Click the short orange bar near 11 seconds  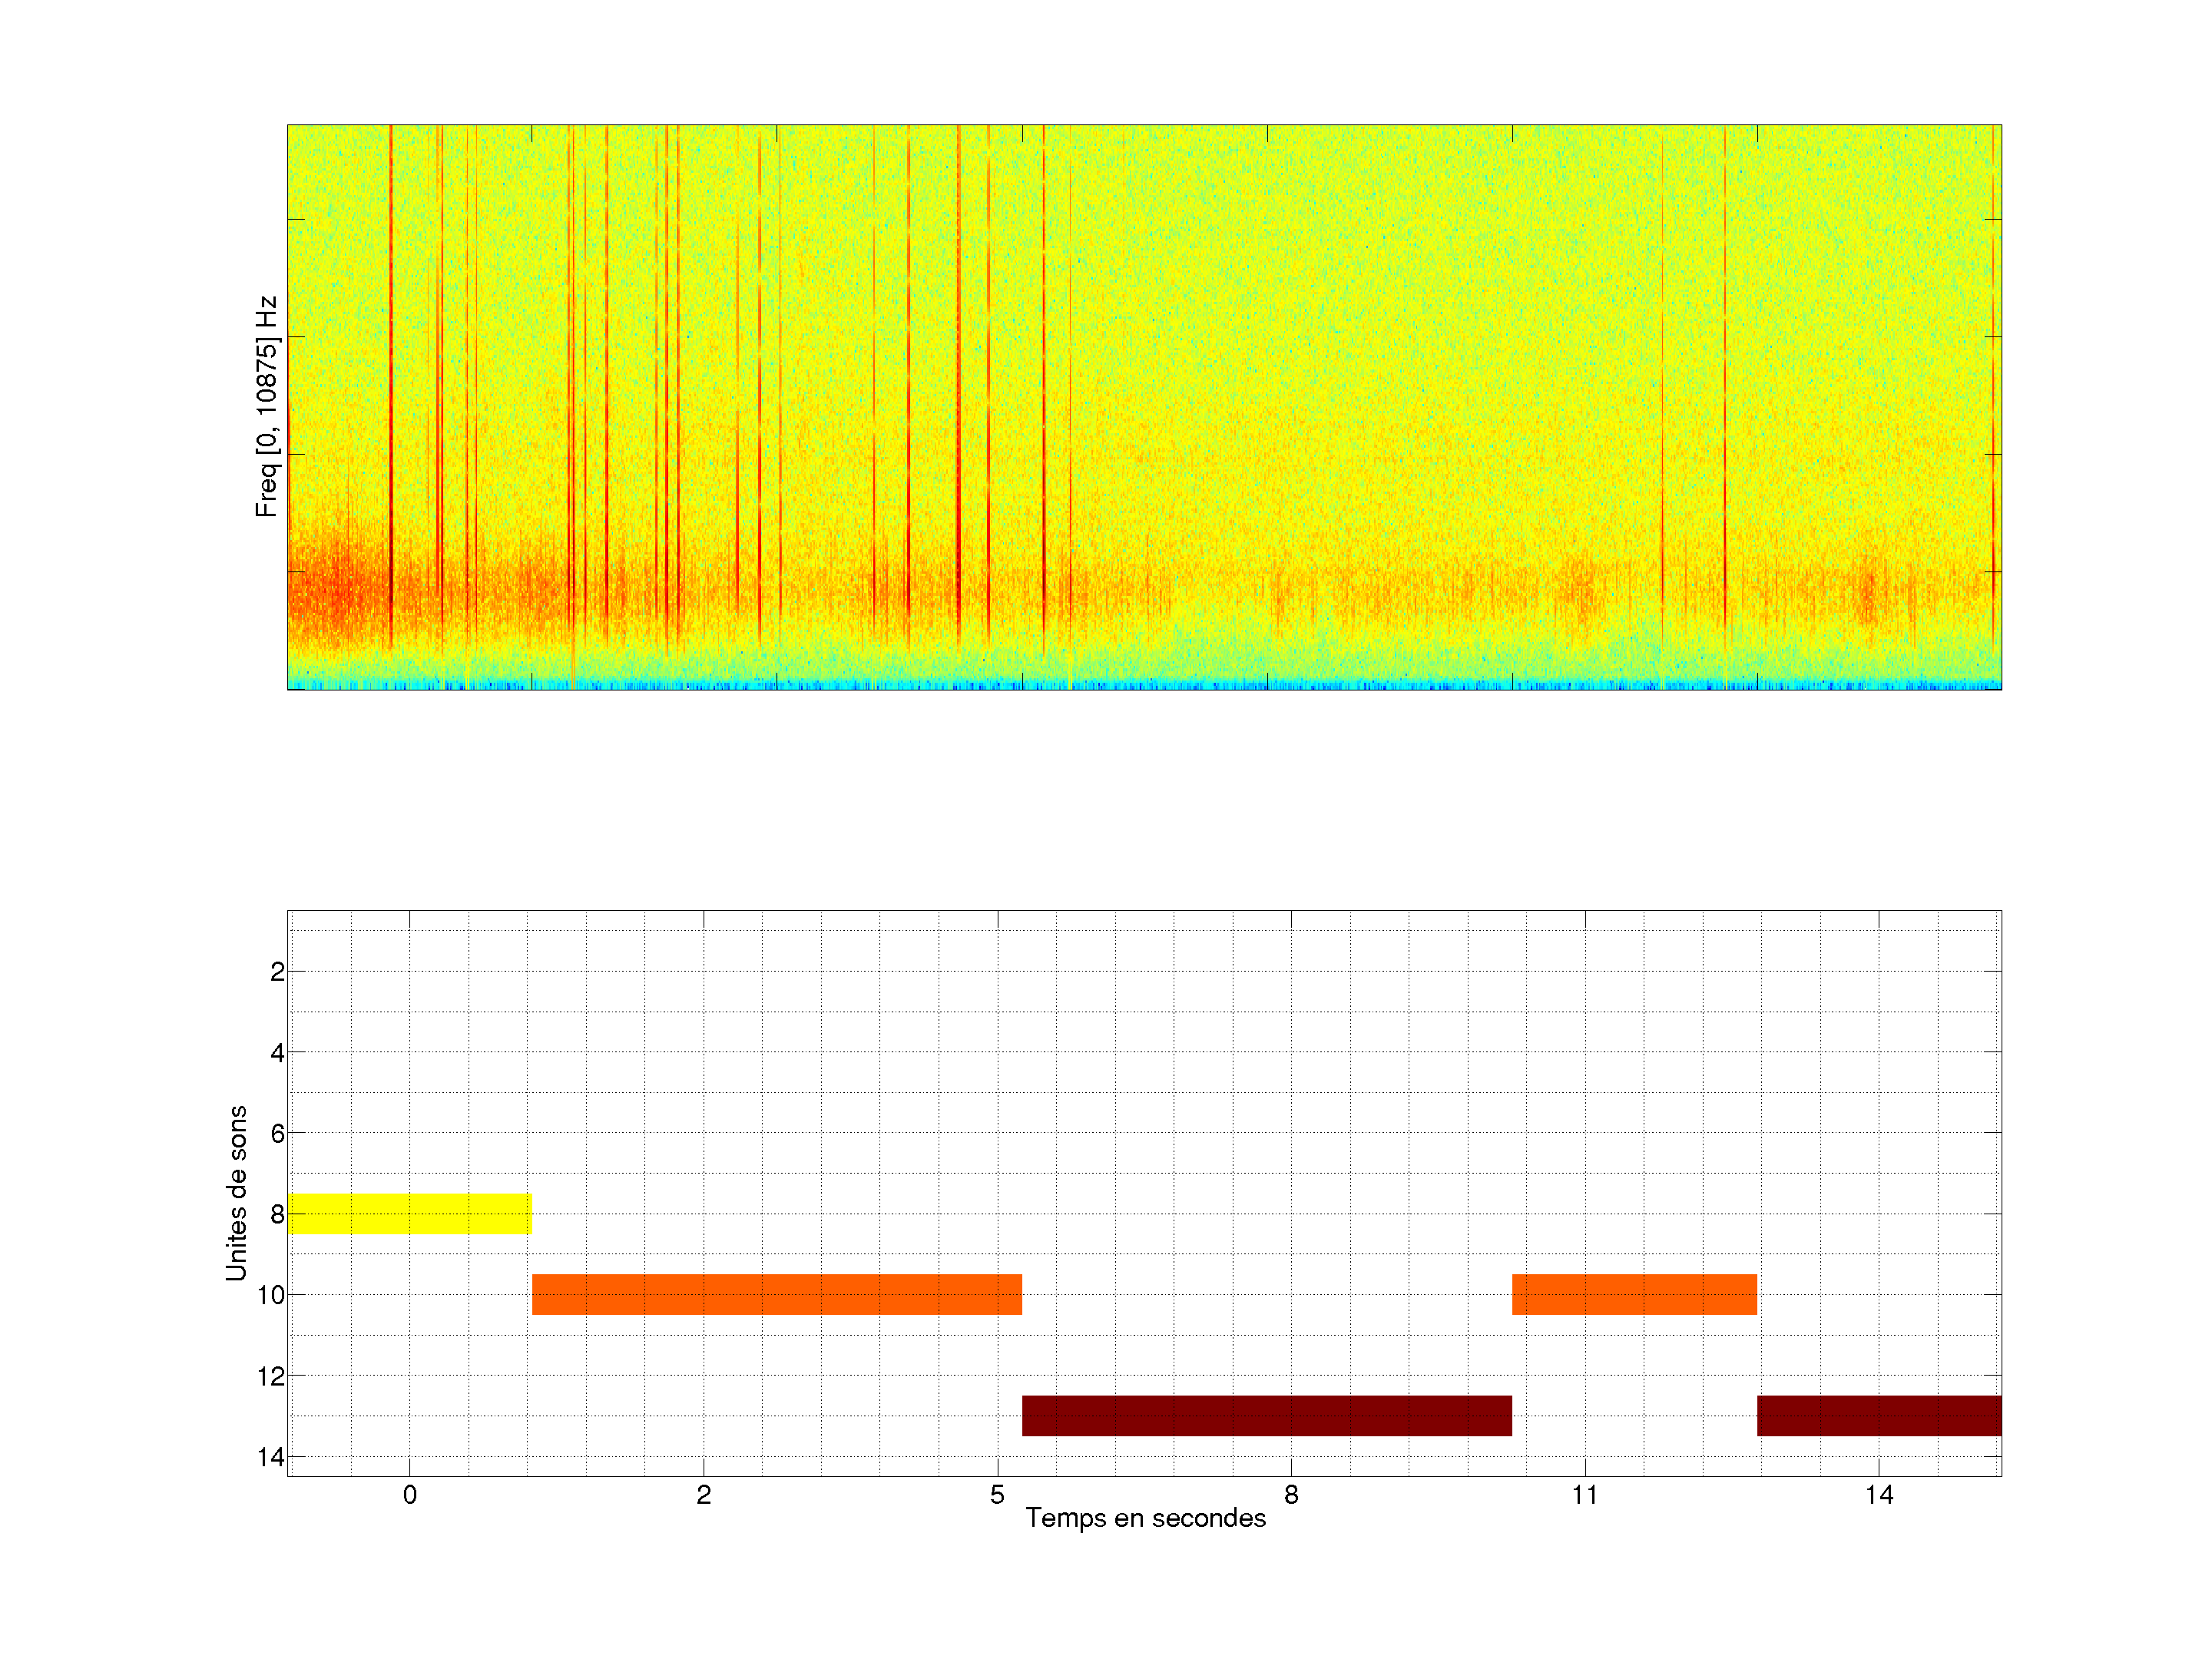pyautogui.click(x=1634, y=1294)
